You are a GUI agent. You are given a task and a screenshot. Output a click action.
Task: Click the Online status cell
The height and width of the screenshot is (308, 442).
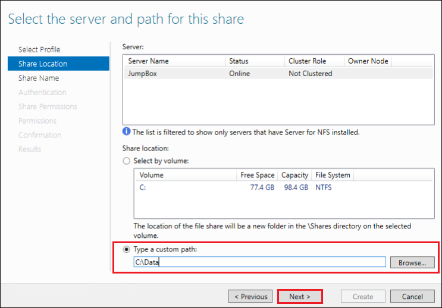coord(240,74)
